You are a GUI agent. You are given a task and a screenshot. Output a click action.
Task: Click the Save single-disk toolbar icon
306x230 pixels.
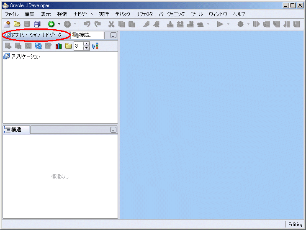click(x=27, y=24)
